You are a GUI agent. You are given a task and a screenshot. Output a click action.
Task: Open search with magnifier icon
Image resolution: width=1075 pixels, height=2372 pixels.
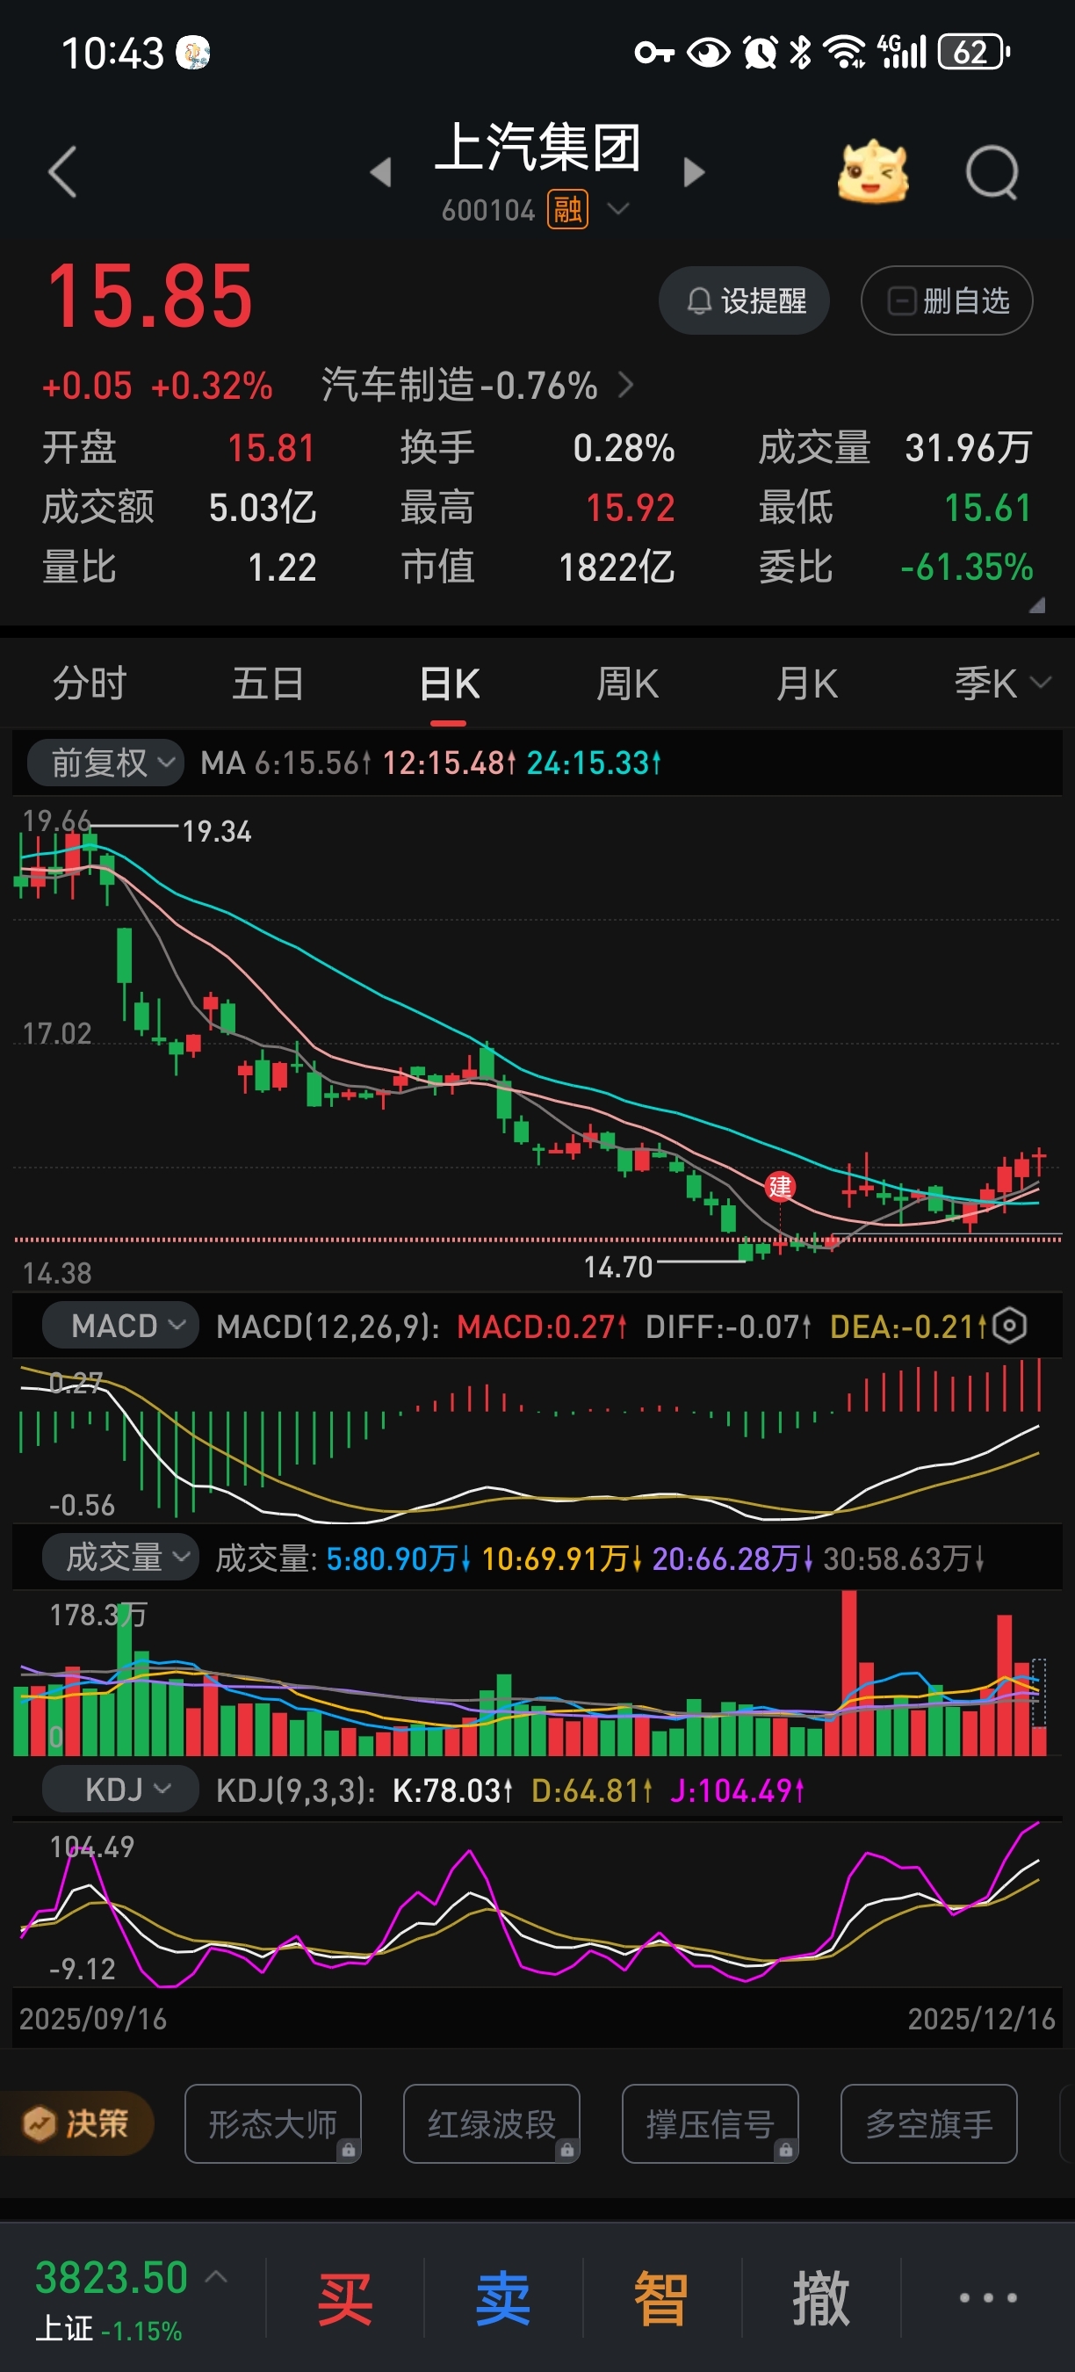992,172
